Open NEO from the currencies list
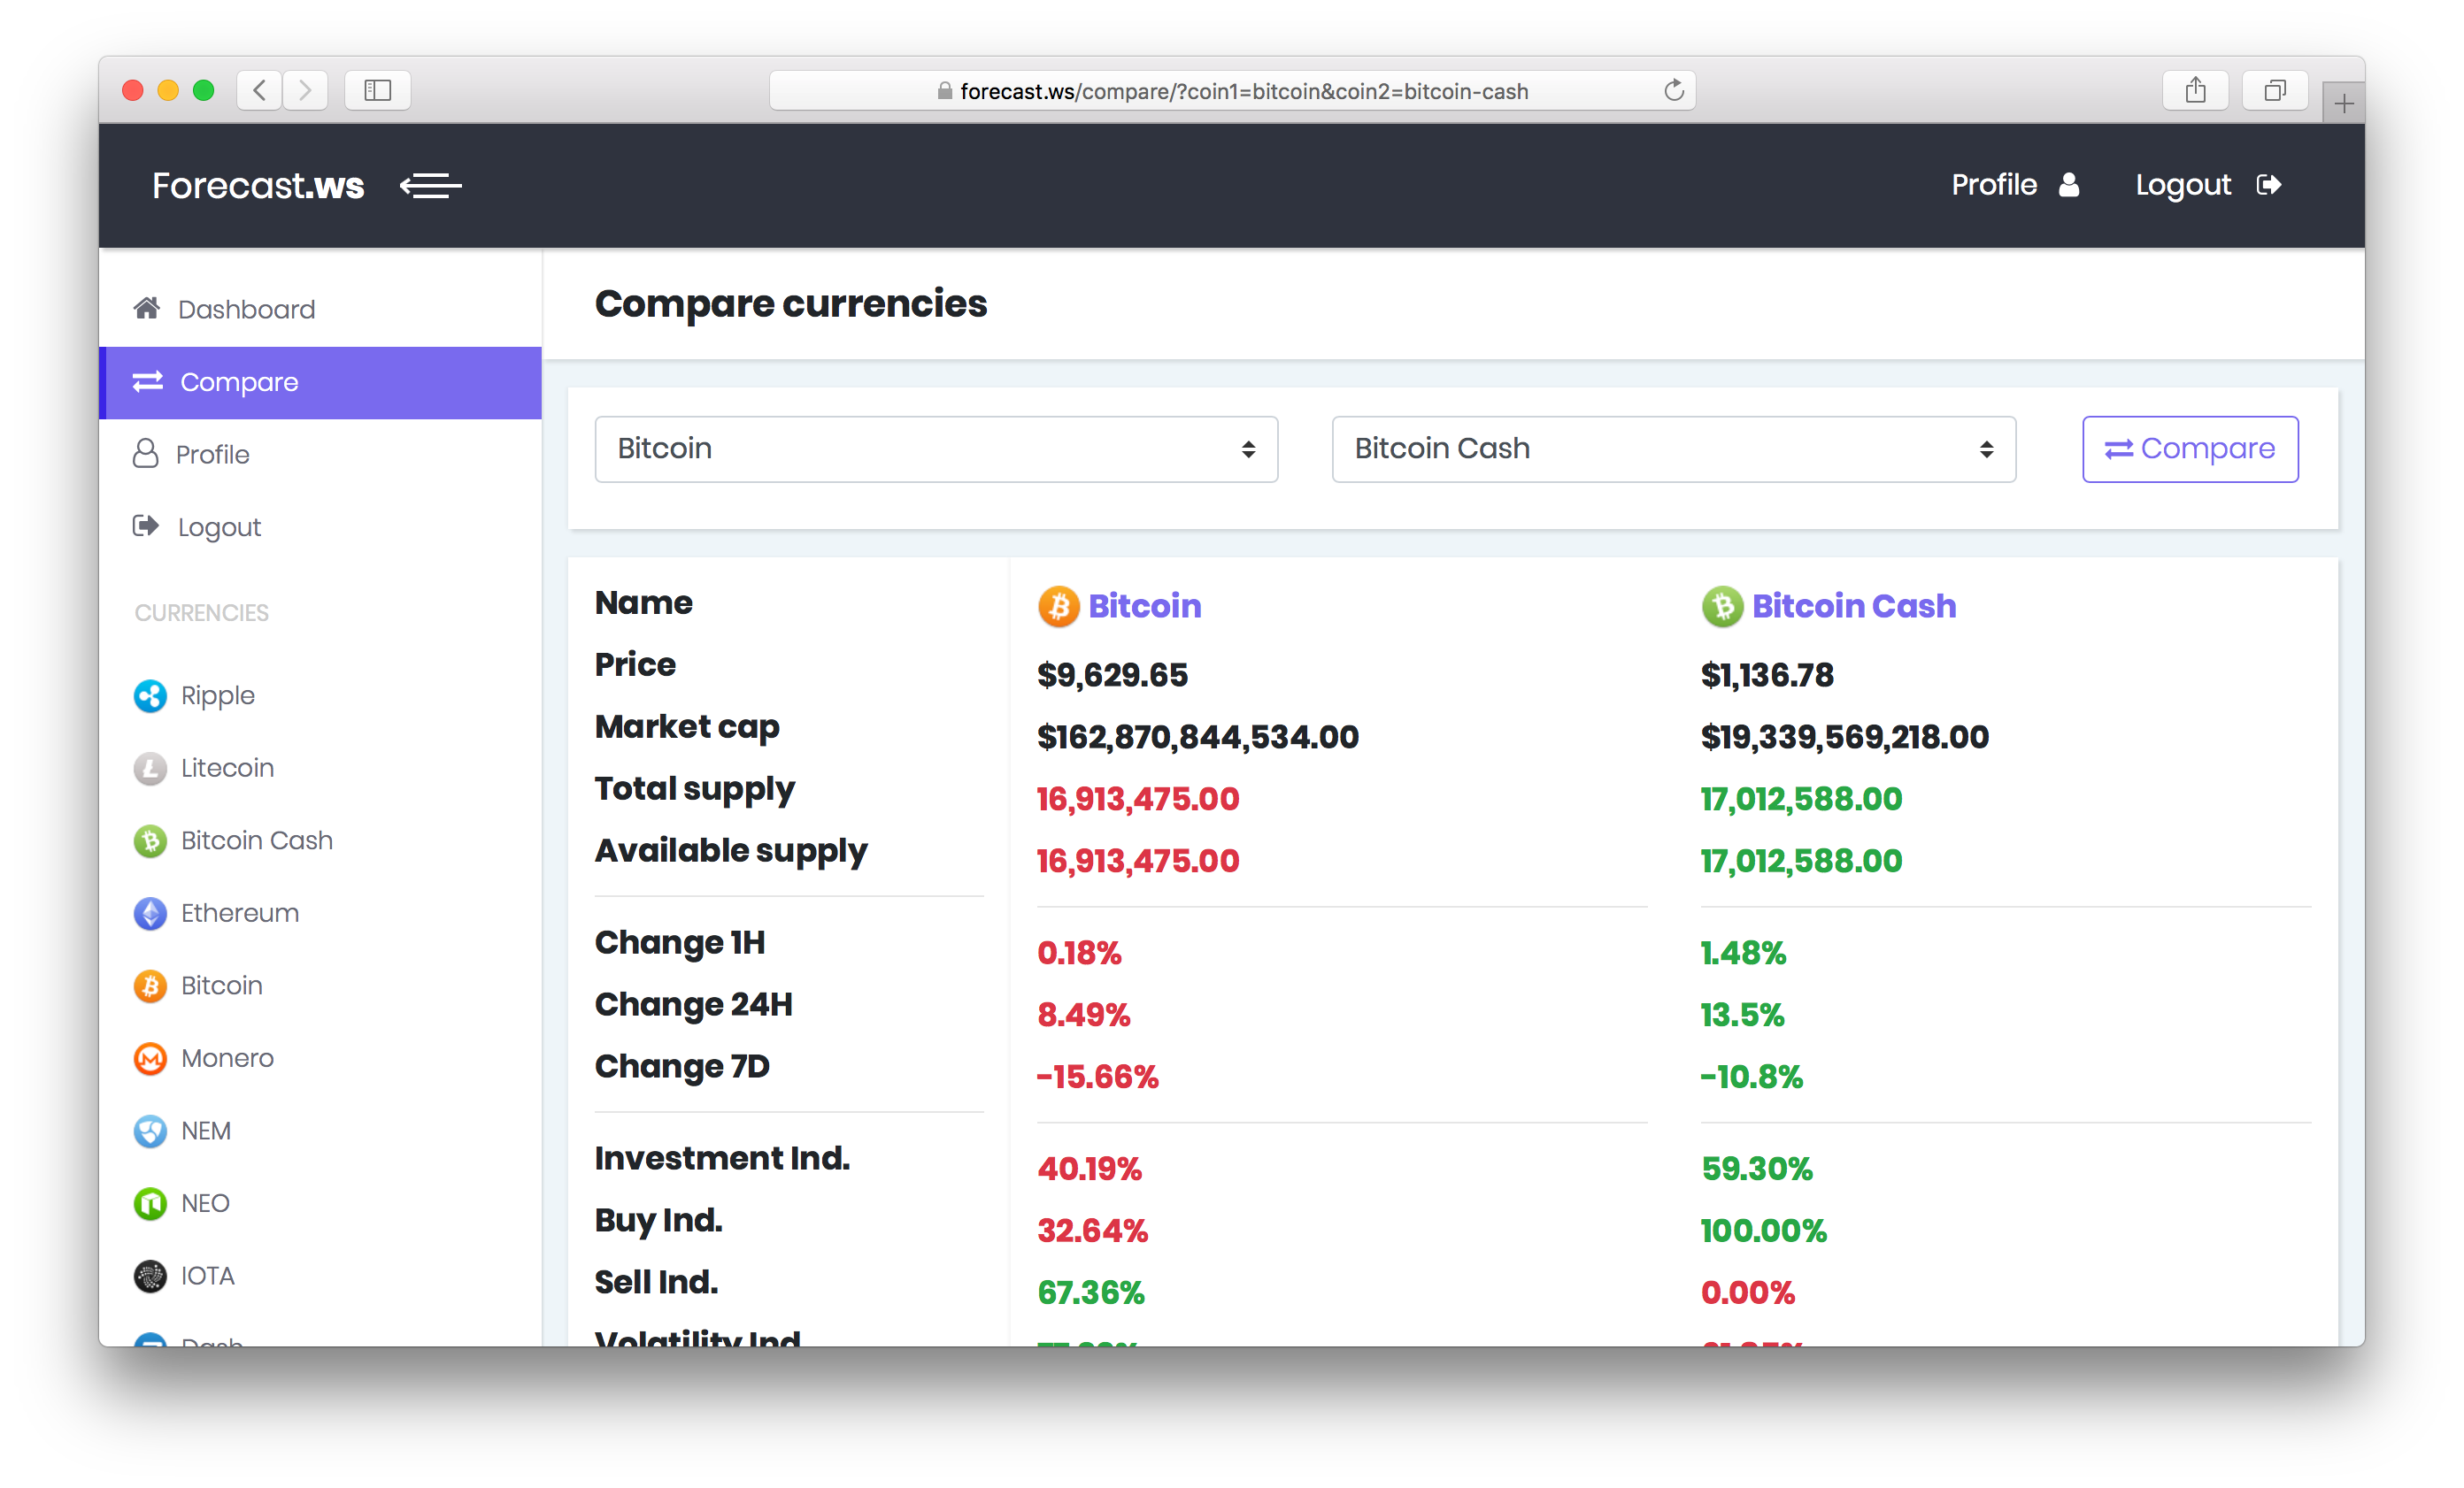Viewport: 2464px width, 1488px height. pyautogui.click(x=205, y=1203)
